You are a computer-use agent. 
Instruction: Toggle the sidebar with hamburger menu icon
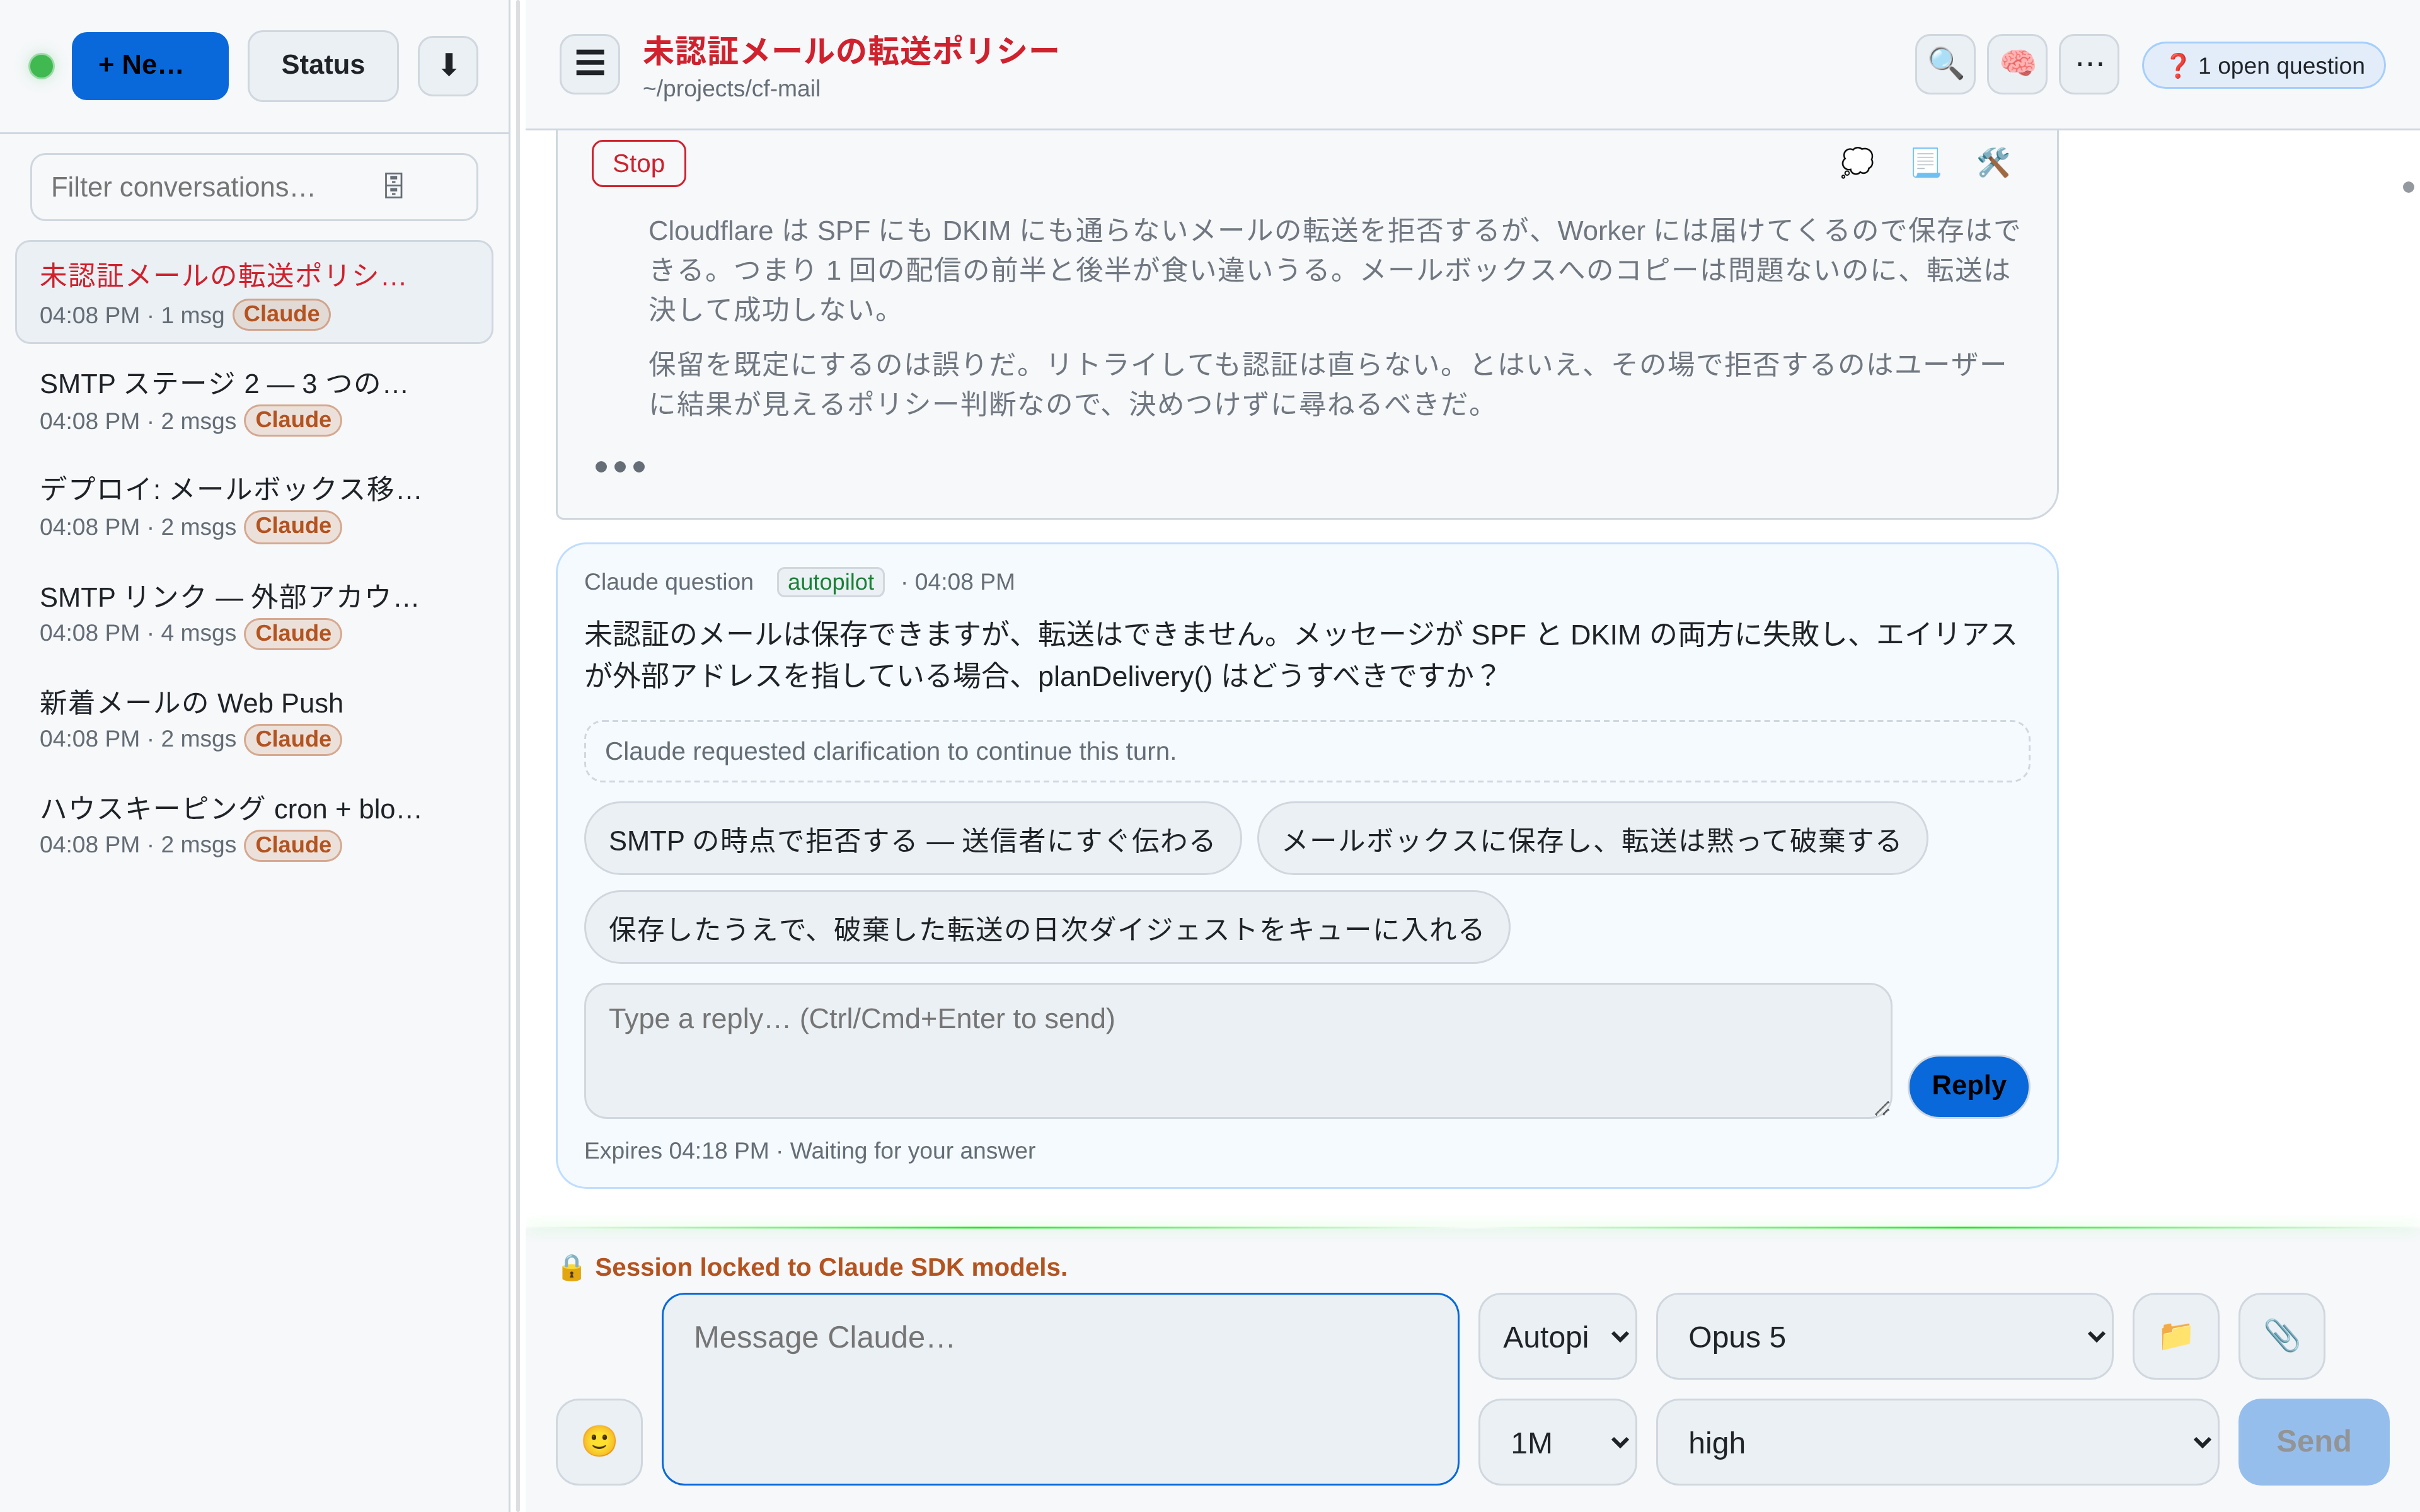pyautogui.click(x=590, y=64)
